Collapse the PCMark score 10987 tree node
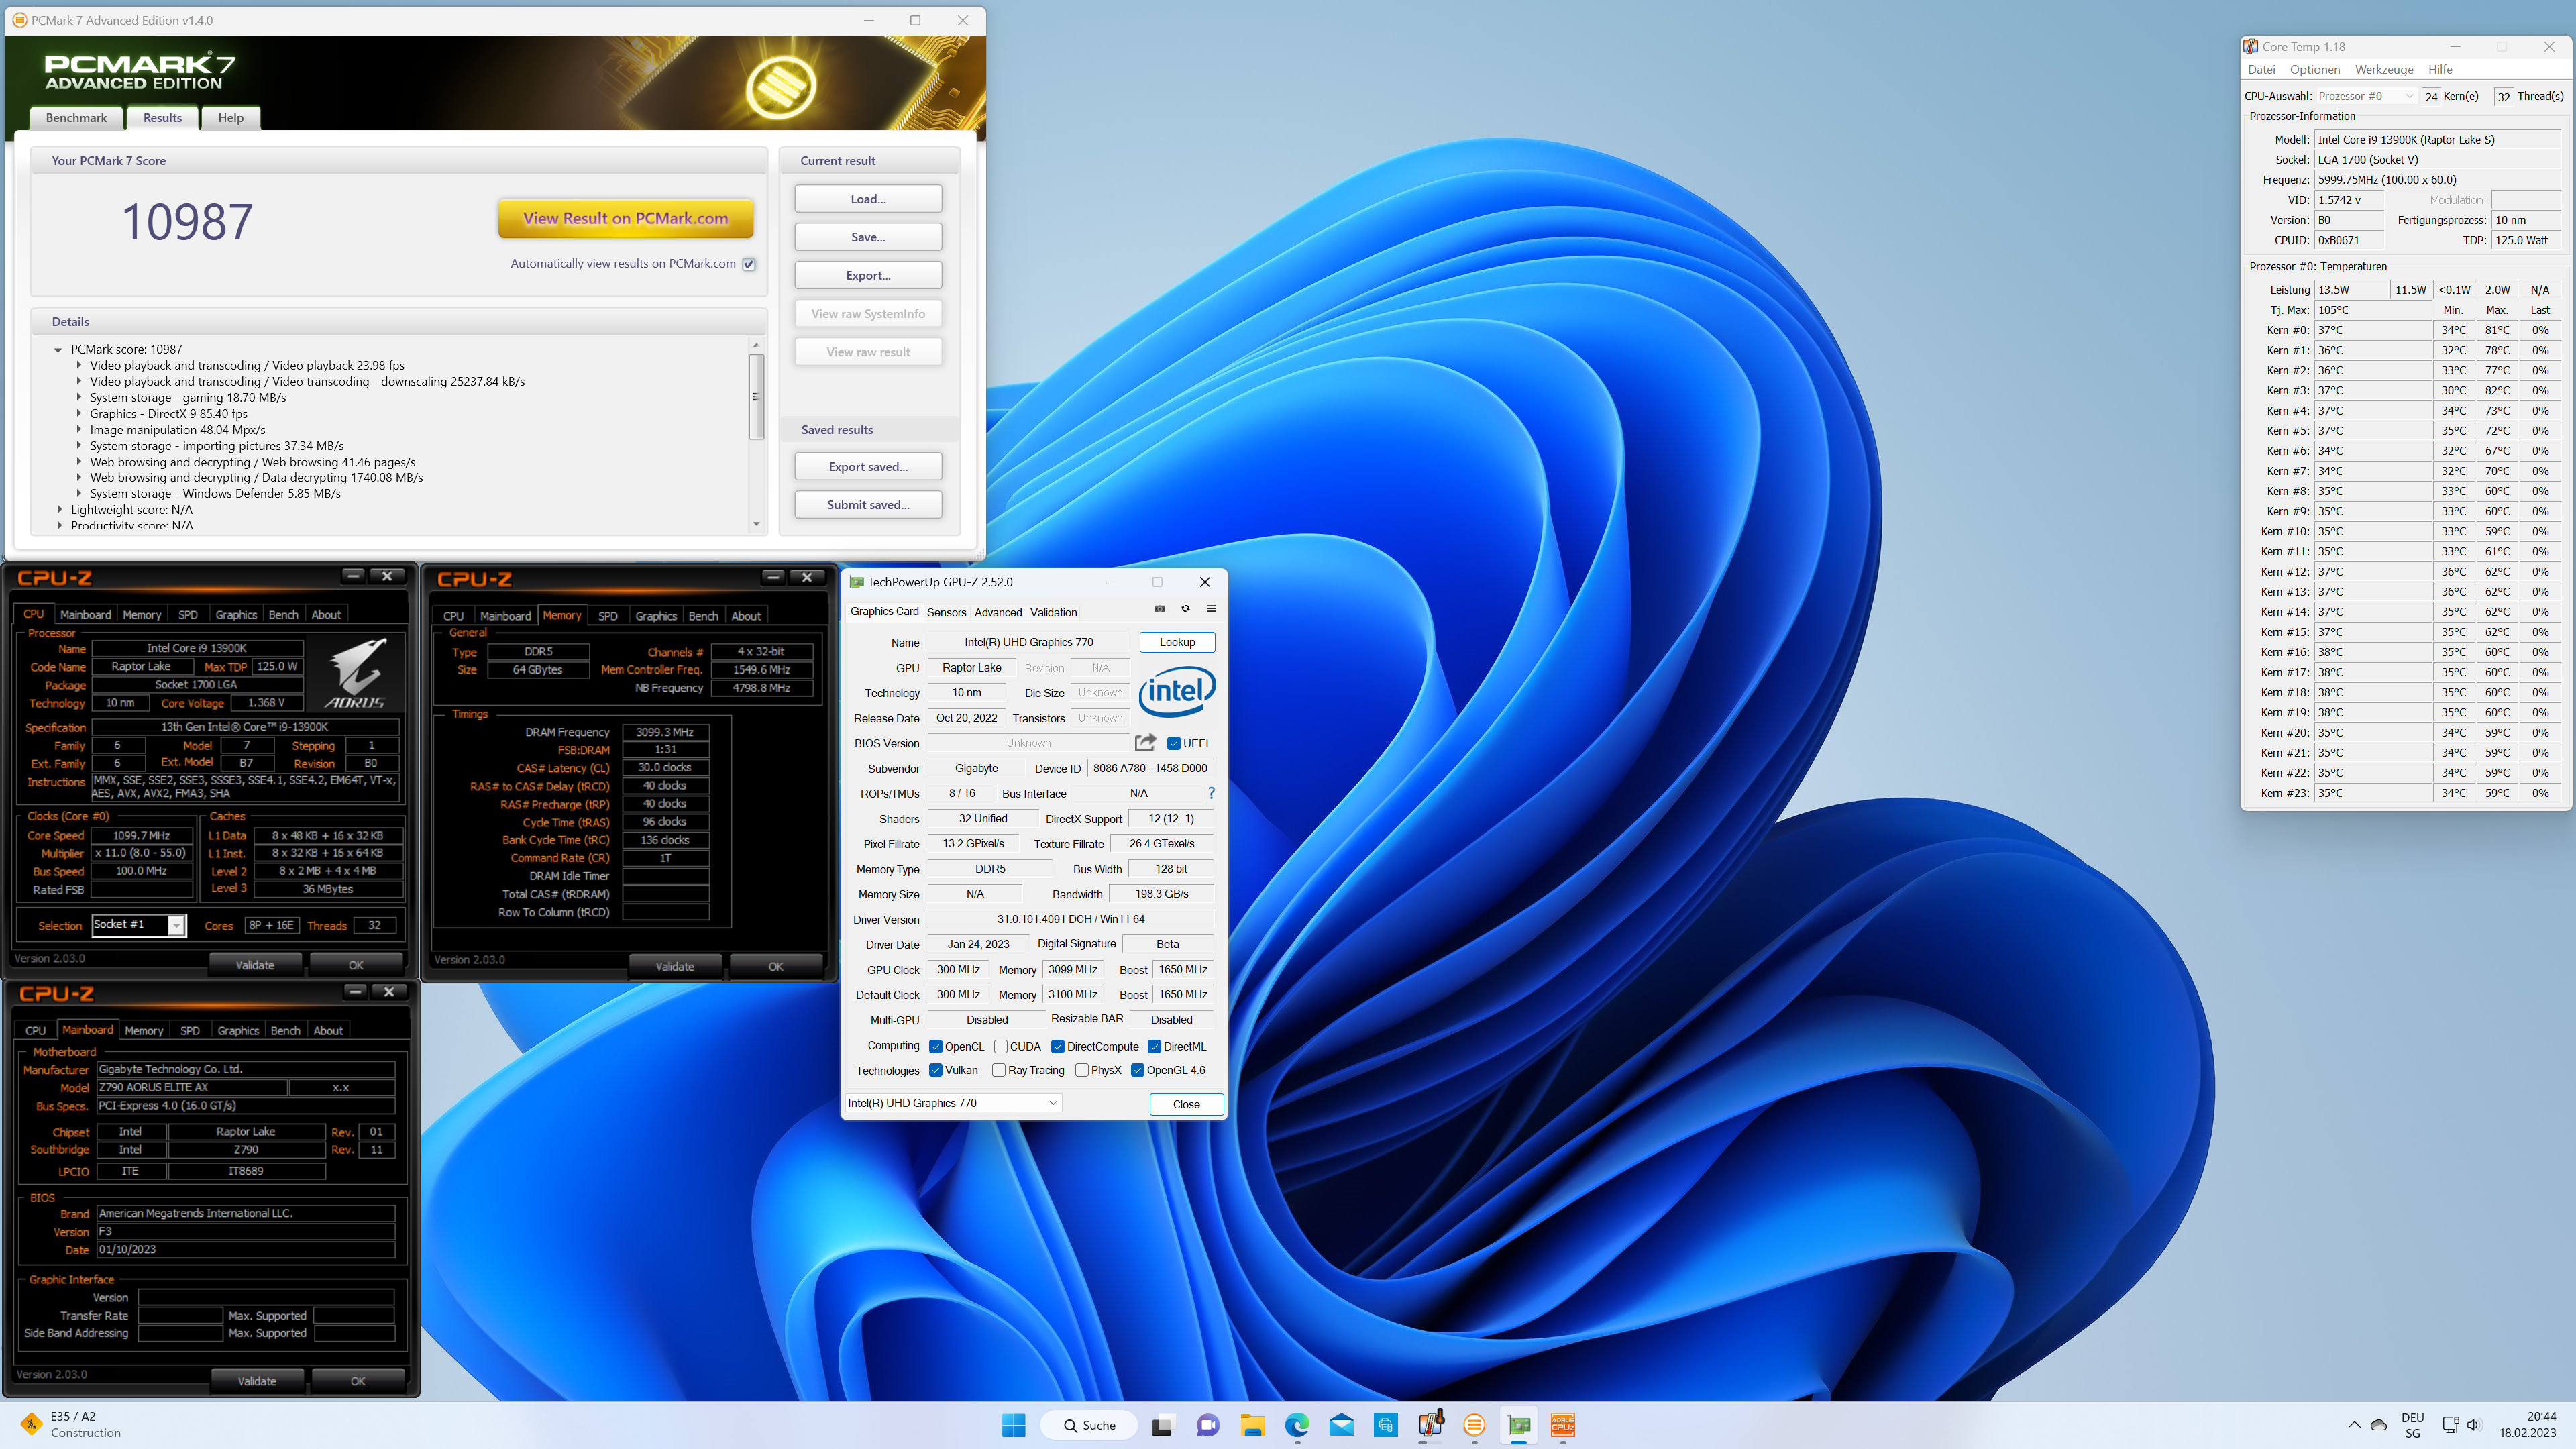2576x1449 pixels. pos(58,350)
